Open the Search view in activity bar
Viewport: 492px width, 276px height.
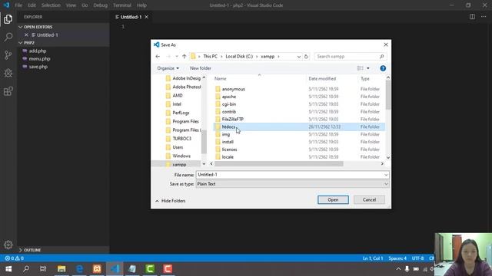pyautogui.click(x=8, y=37)
